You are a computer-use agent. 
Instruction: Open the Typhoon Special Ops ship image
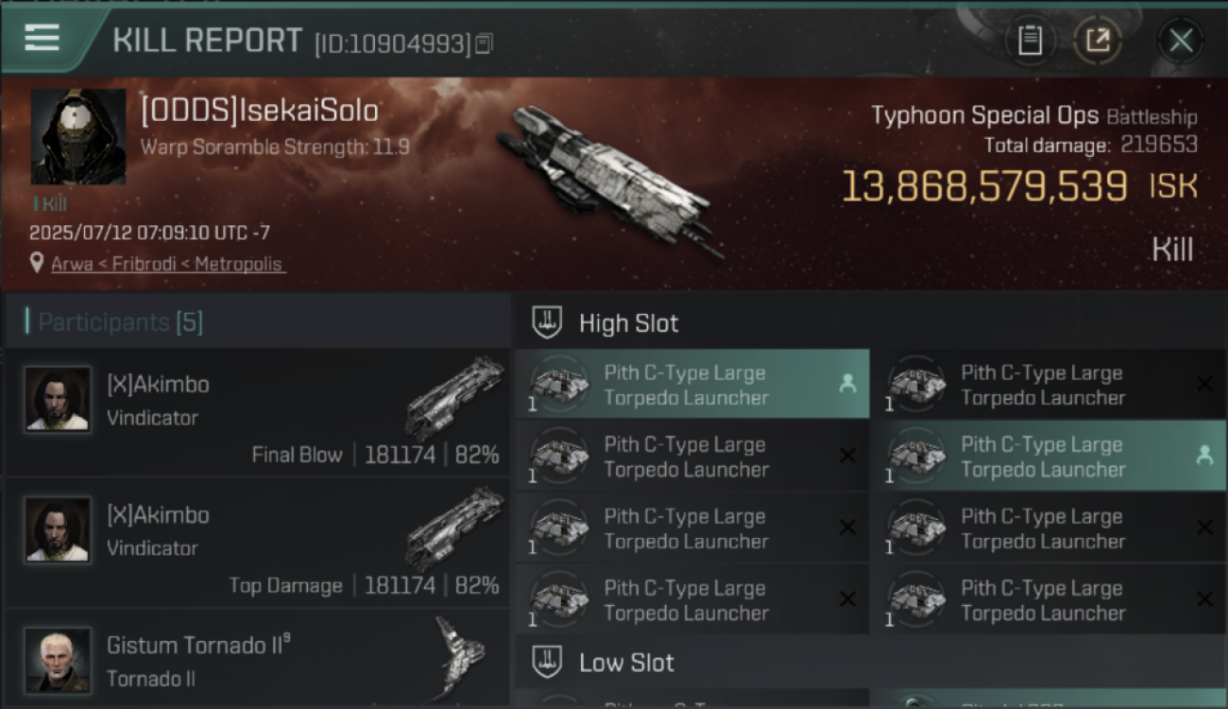[609, 180]
